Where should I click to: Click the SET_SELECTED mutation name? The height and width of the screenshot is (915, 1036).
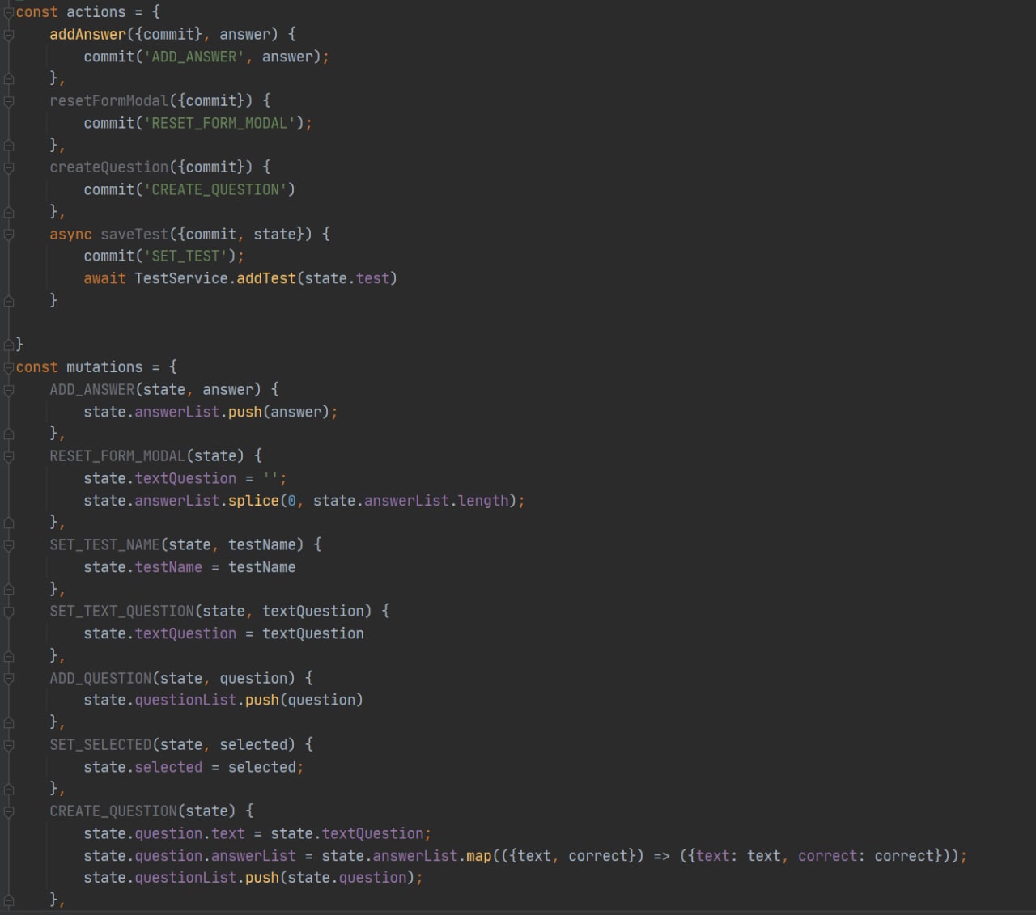click(100, 744)
